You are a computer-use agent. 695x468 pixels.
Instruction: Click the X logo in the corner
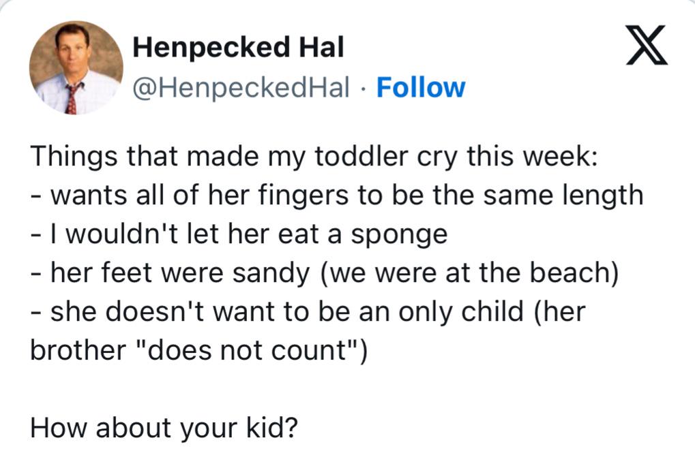coord(646,46)
